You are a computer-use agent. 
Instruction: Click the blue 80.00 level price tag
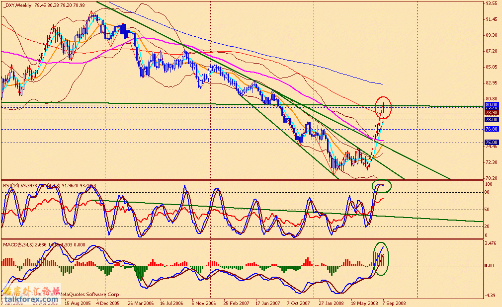491,105
